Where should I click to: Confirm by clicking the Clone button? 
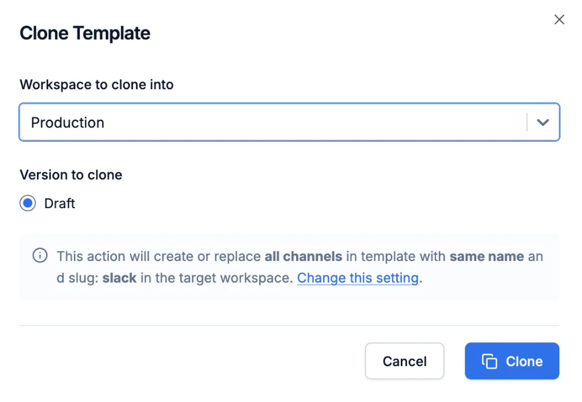tap(512, 361)
